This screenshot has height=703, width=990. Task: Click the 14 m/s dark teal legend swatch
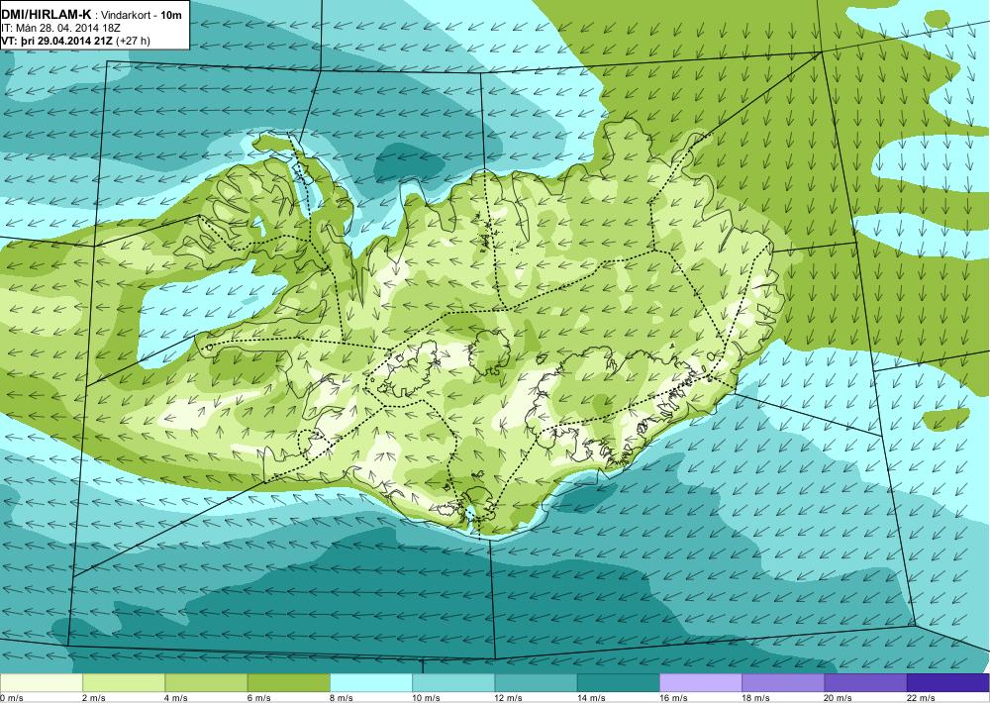click(618, 683)
